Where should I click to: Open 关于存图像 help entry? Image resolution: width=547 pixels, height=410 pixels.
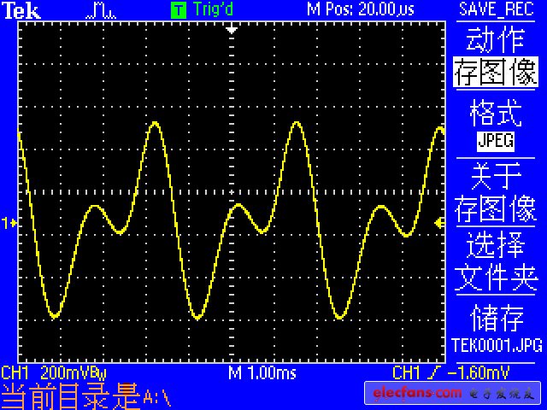tap(496, 192)
